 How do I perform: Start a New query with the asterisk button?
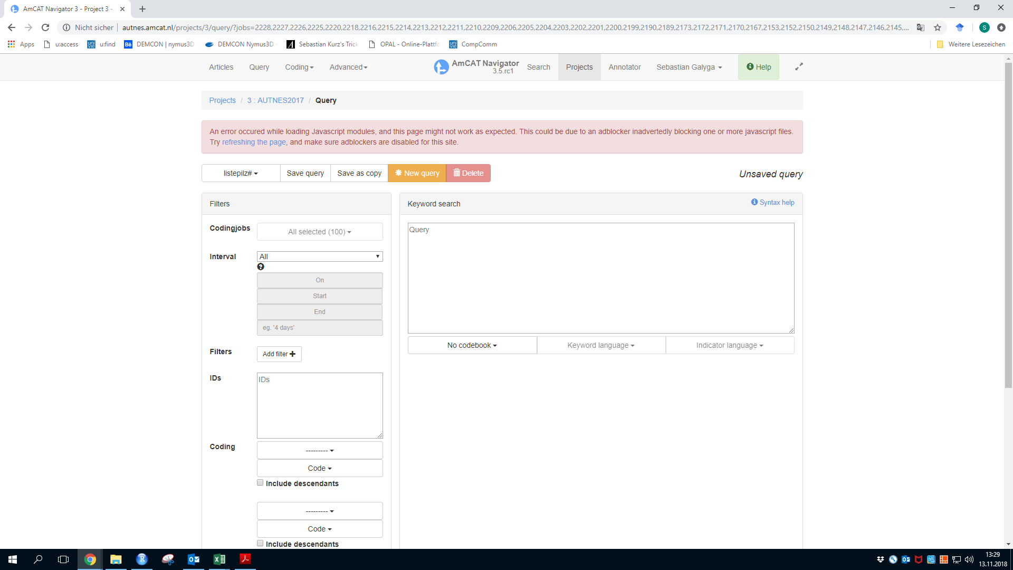pos(399,173)
